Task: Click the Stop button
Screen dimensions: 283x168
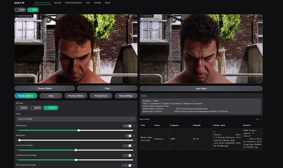Action: (x=51, y=96)
